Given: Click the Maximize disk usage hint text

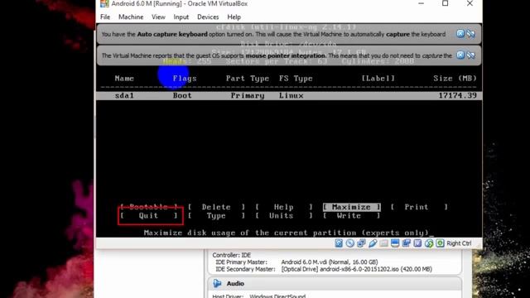Looking at the screenshot, I should point(287,233).
